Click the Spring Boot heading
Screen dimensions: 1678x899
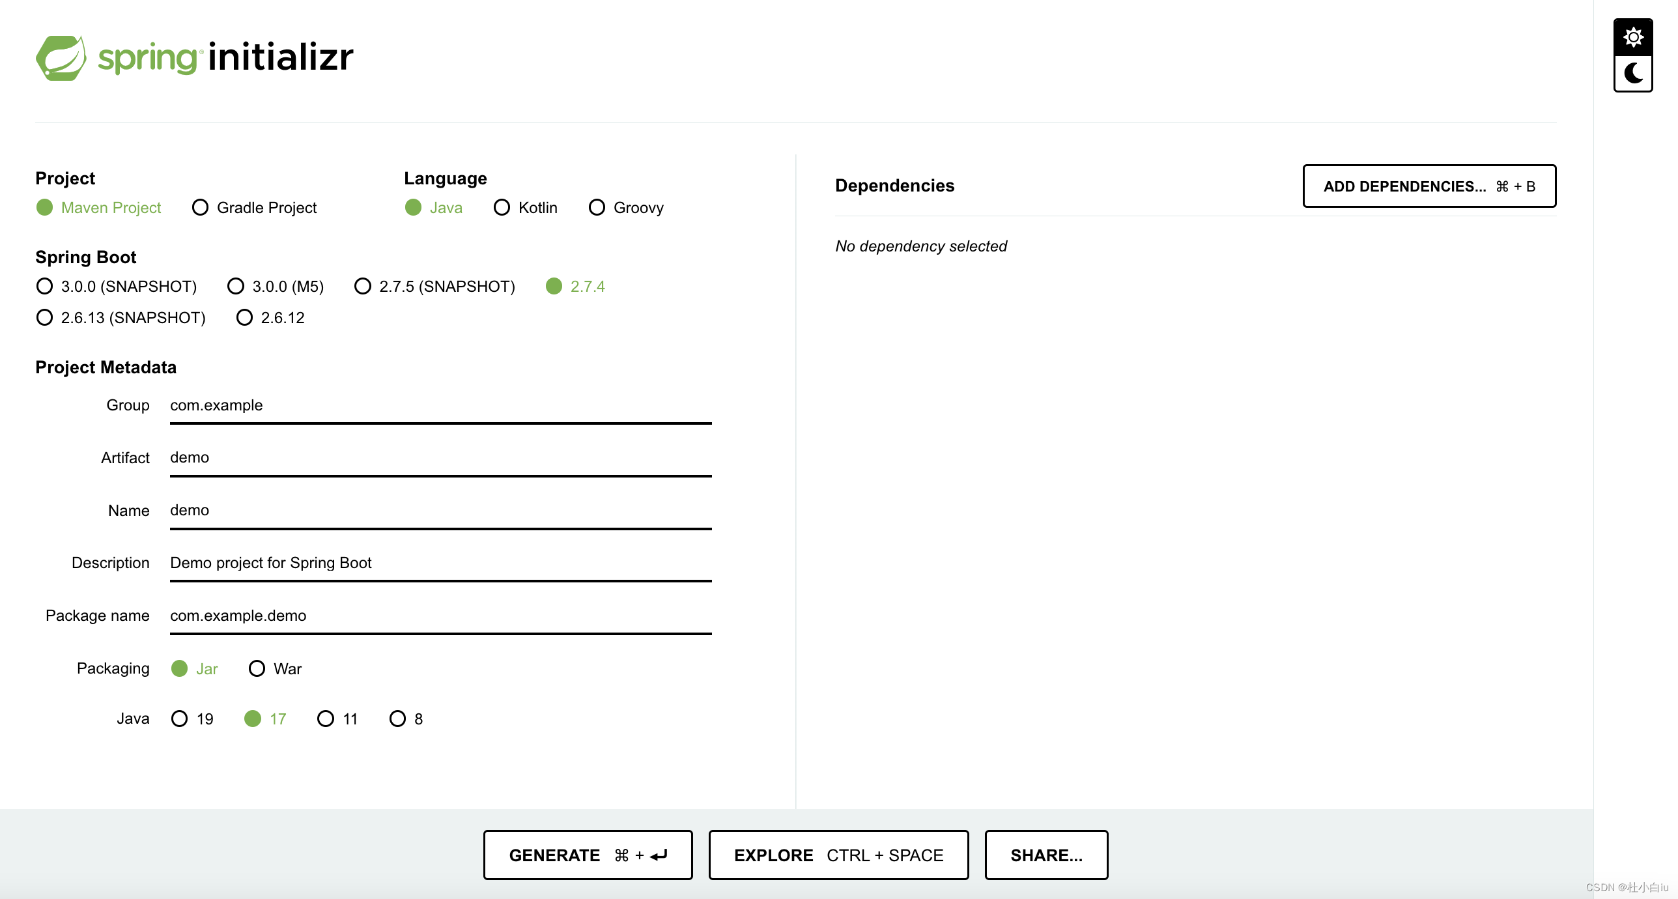[85, 257]
